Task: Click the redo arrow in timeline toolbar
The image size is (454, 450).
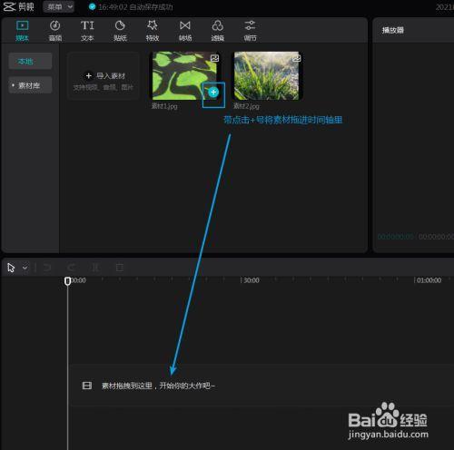Action: [x=72, y=268]
